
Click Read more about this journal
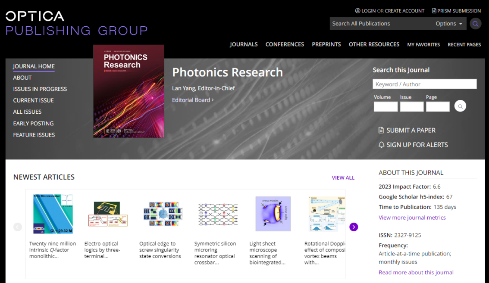[x=416, y=272]
